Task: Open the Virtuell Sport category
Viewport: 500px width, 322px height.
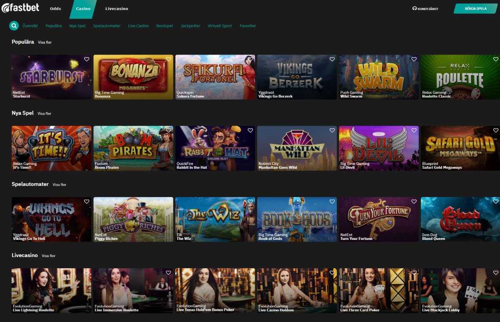Action: click(x=220, y=26)
